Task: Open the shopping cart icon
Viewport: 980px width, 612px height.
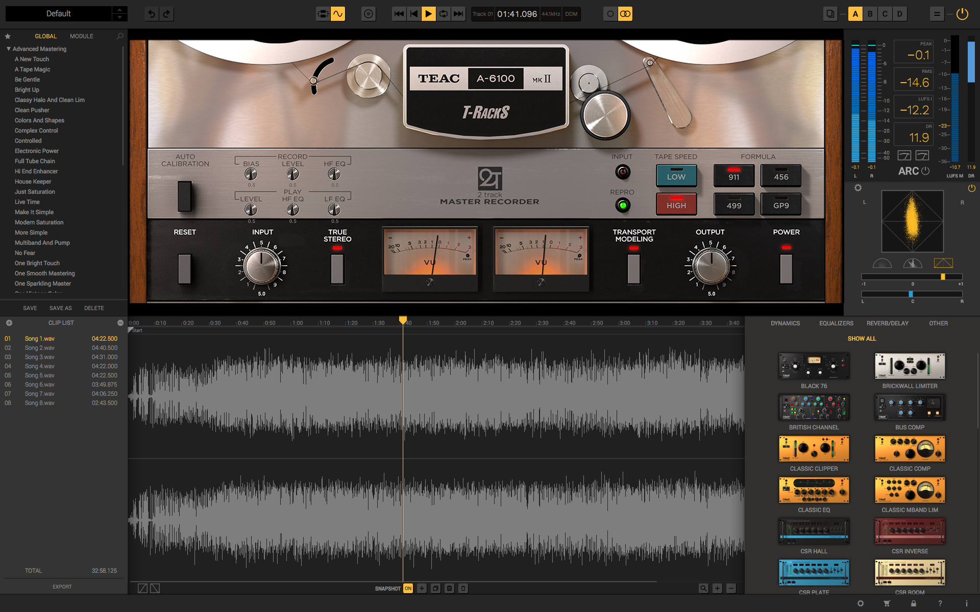Action: [x=887, y=603]
